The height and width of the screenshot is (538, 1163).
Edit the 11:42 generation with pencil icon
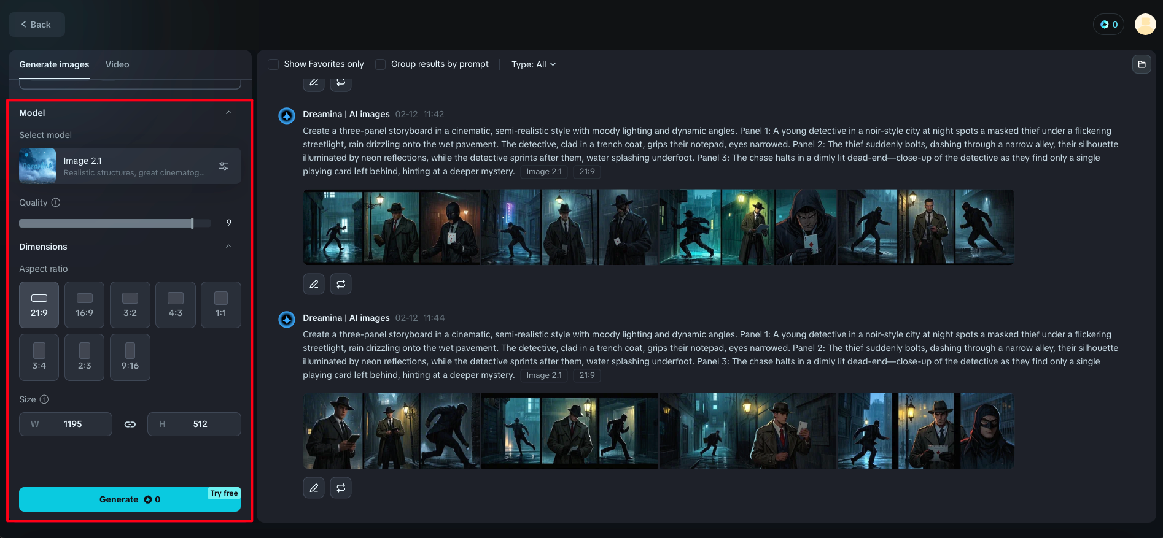(x=314, y=284)
